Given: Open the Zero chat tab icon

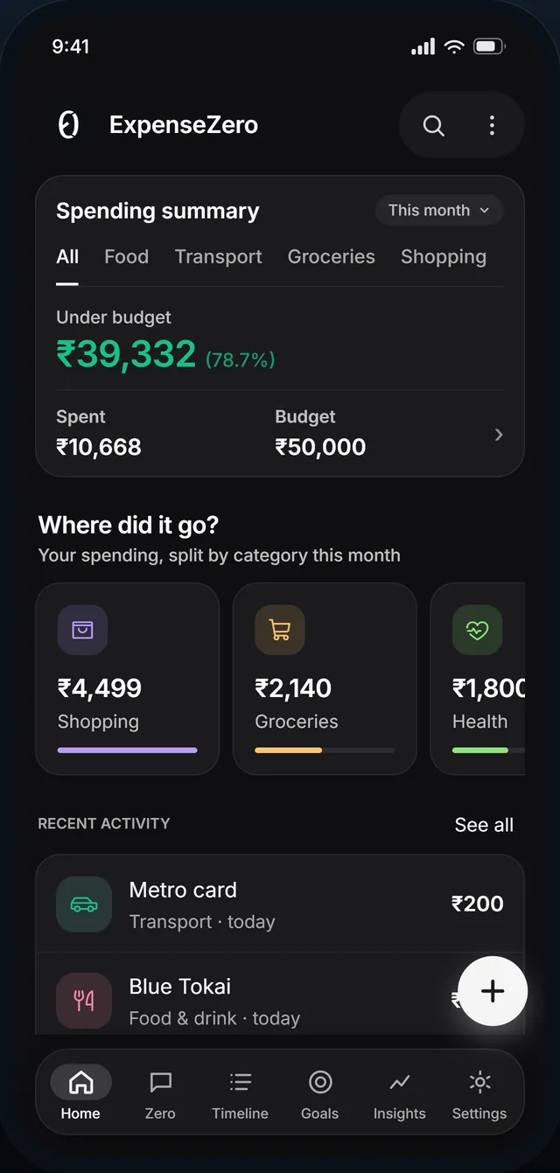Looking at the screenshot, I should click(160, 1083).
